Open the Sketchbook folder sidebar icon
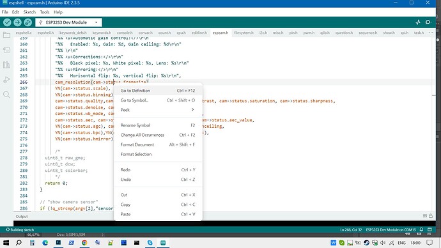 [x=6, y=35]
